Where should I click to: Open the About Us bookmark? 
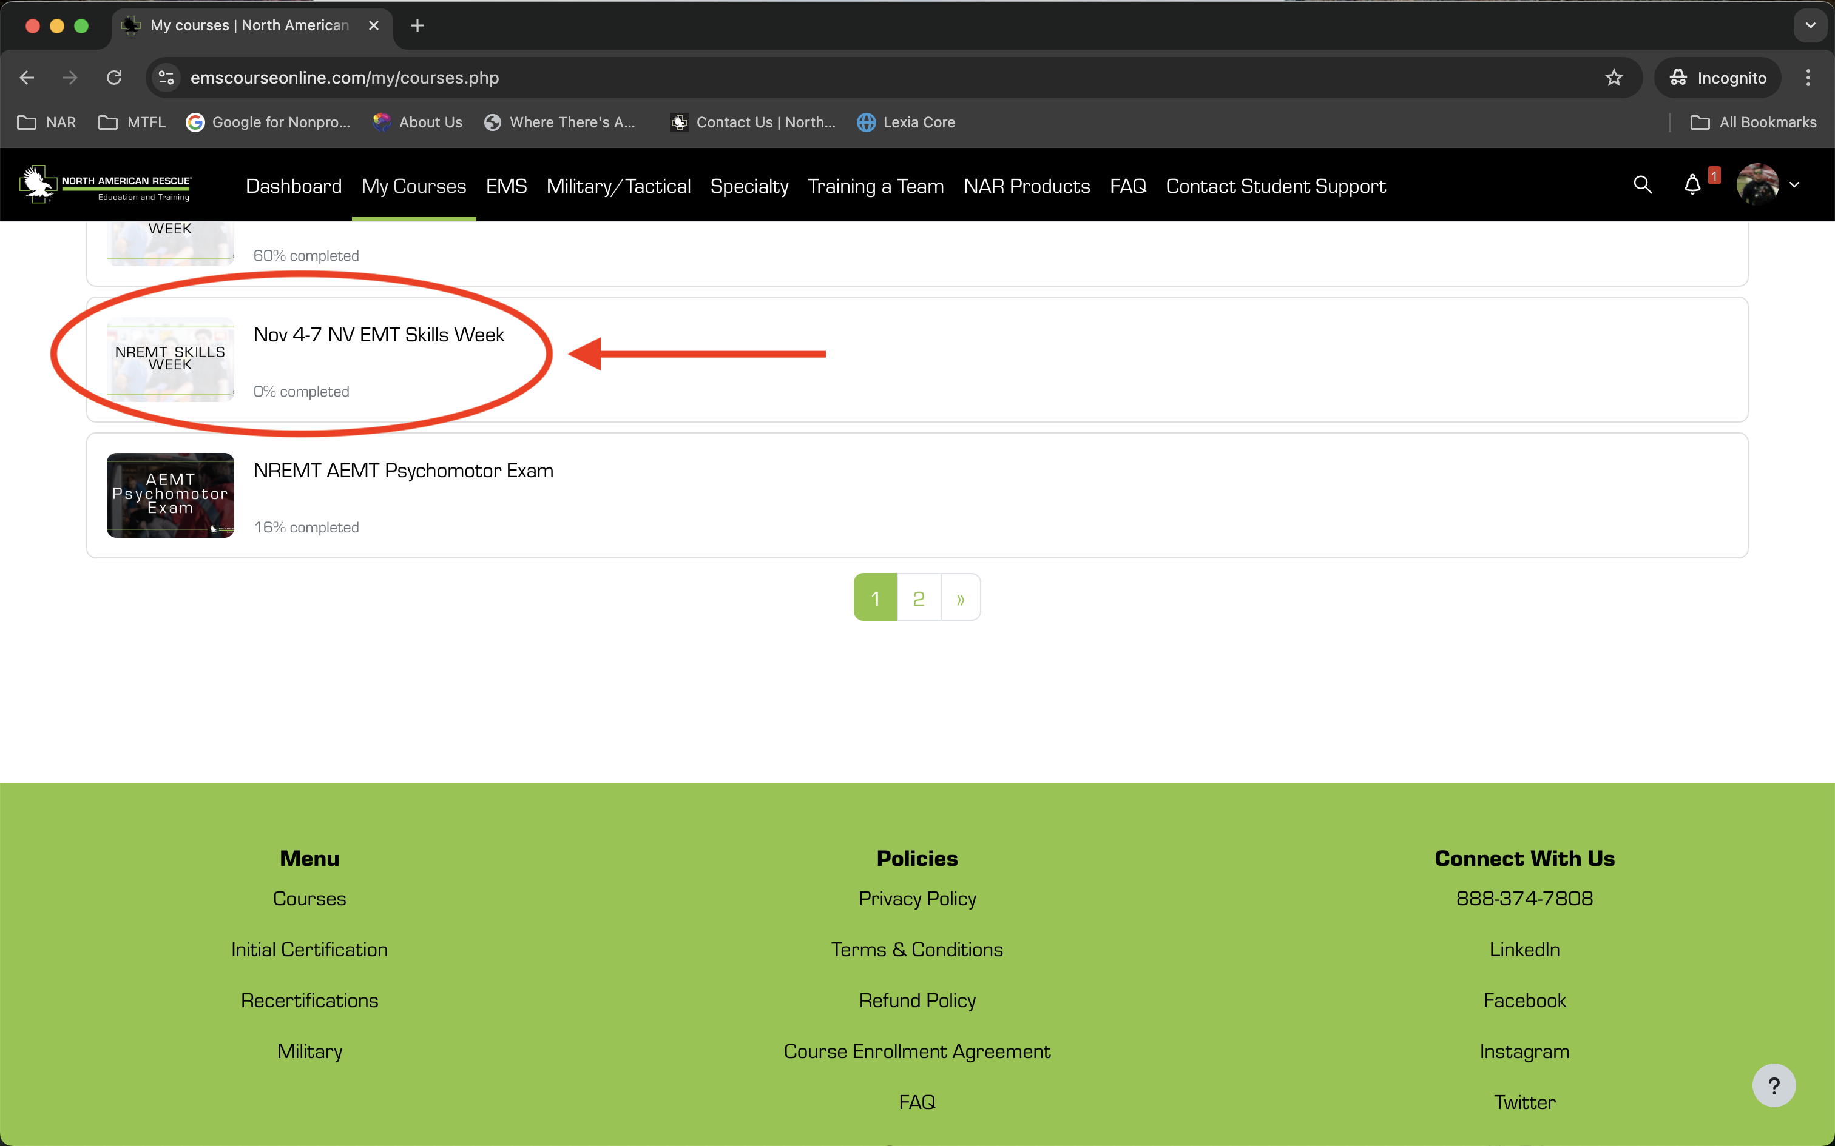[x=418, y=122]
